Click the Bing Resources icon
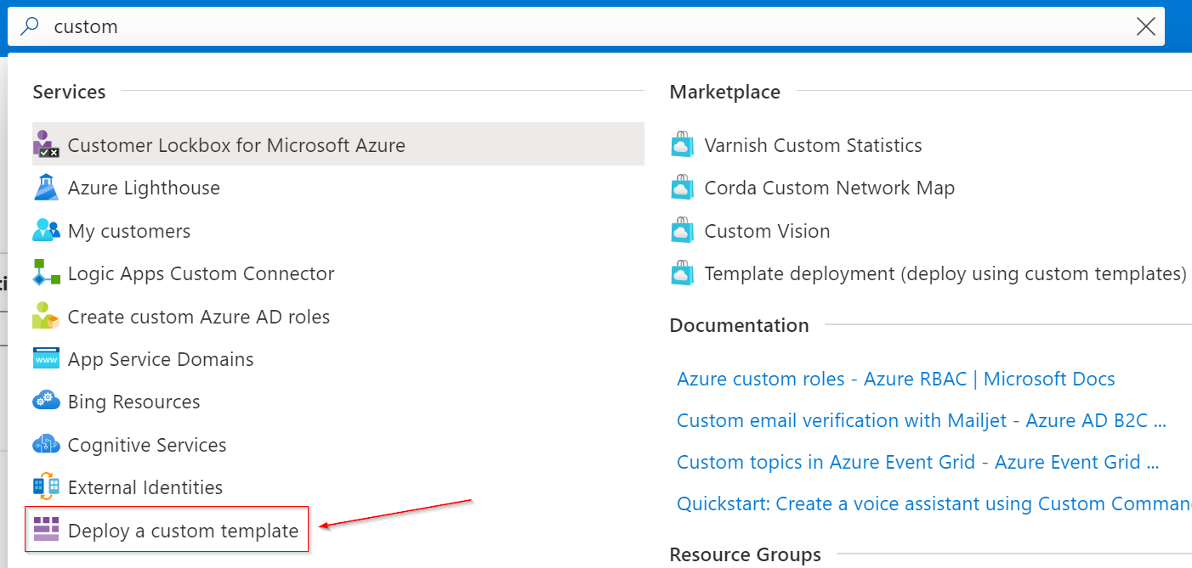1192x568 pixels. point(46,402)
